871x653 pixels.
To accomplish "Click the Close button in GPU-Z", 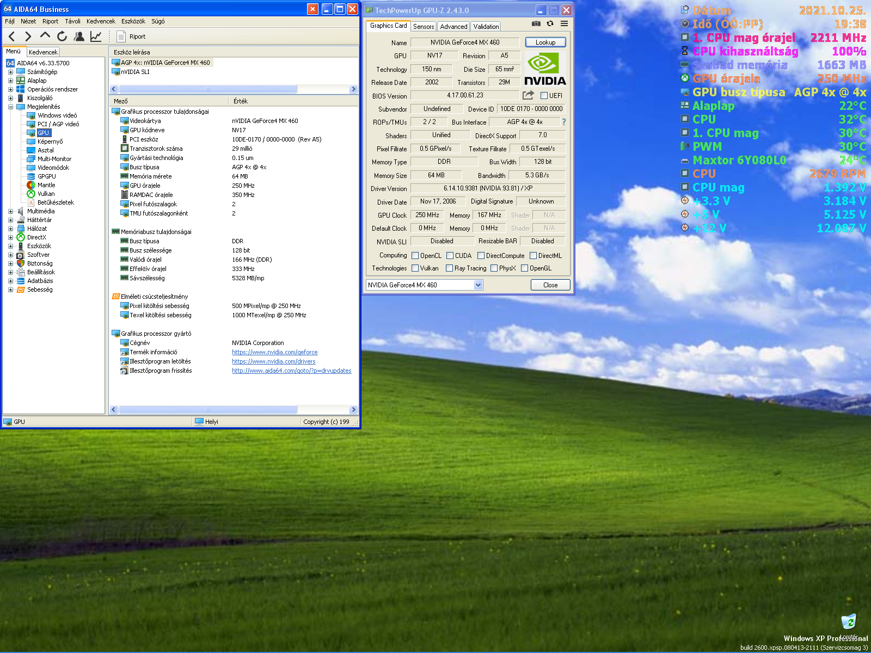I will [x=550, y=285].
